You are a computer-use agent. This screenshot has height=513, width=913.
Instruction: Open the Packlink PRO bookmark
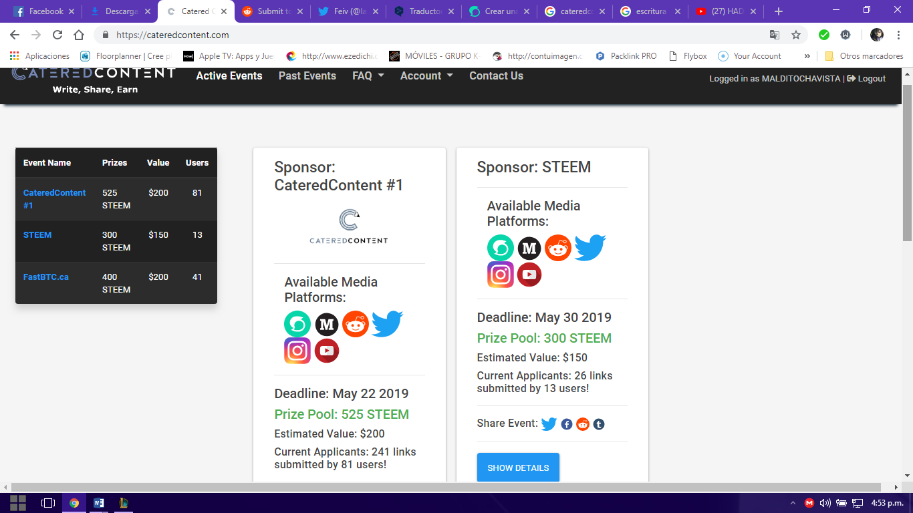click(626, 56)
